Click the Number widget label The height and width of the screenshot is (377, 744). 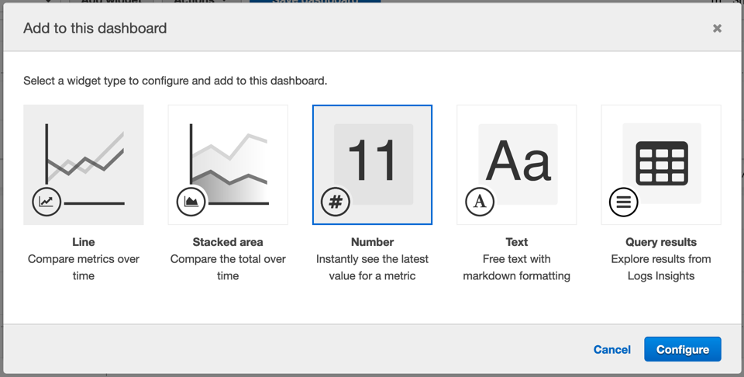[x=372, y=242]
